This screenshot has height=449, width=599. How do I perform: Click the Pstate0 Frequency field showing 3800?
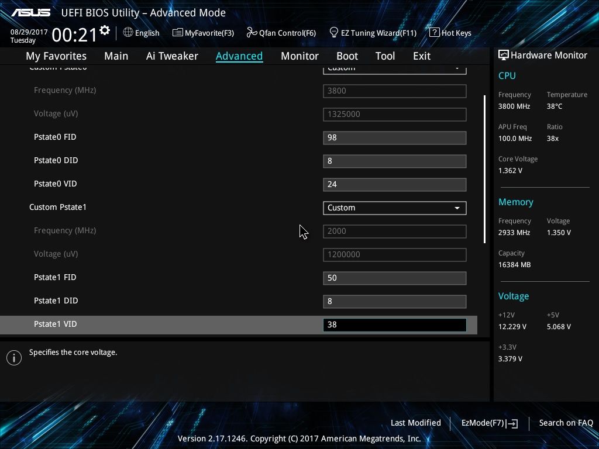(x=395, y=91)
